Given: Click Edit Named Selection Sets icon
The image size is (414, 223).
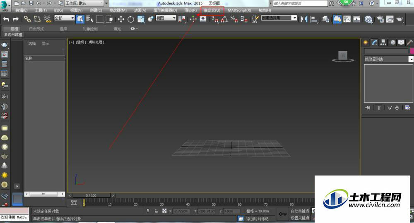Looking at the screenshot, I should pyautogui.click(x=255, y=19).
